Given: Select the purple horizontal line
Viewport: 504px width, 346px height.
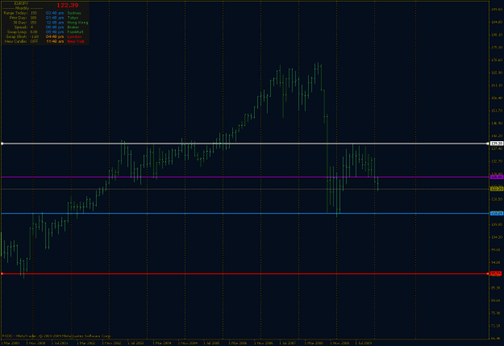Looking at the screenshot, I should (x=244, y=177).
